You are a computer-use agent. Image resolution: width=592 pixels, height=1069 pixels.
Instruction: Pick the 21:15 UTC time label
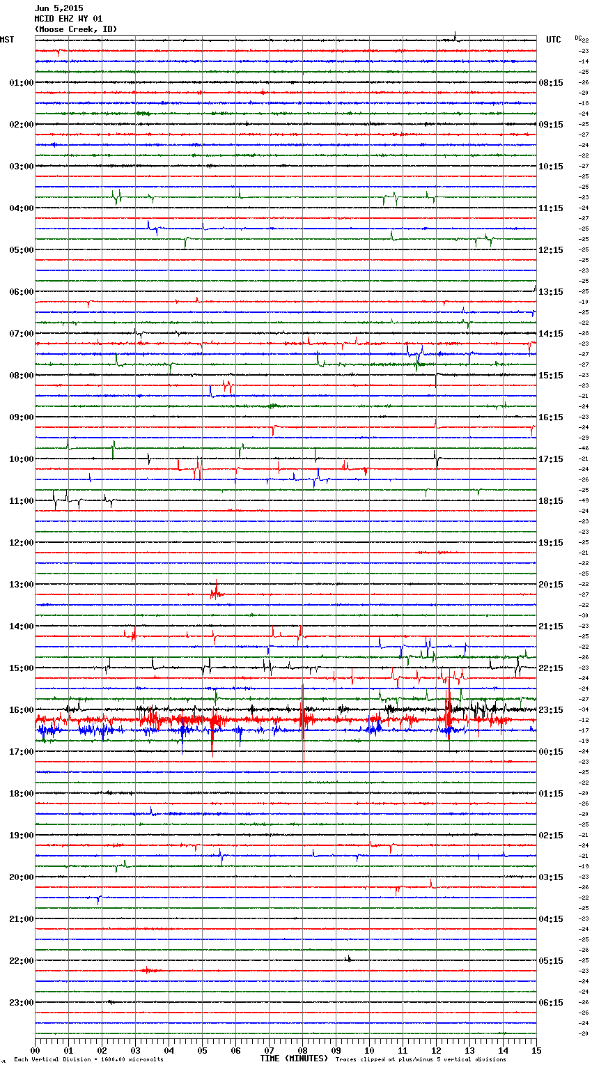tap(551, 626)
